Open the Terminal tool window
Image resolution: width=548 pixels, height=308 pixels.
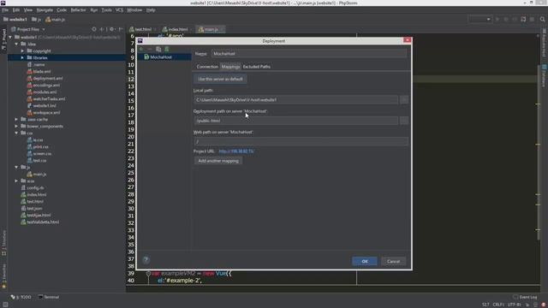49,297
